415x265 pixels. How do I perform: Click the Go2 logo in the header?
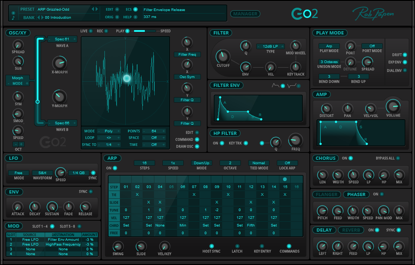click(x=304, y=14)
